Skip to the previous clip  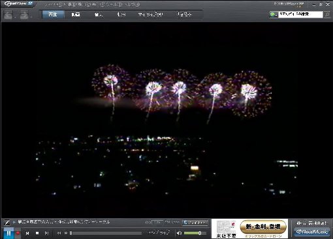(x=27, y=233)
